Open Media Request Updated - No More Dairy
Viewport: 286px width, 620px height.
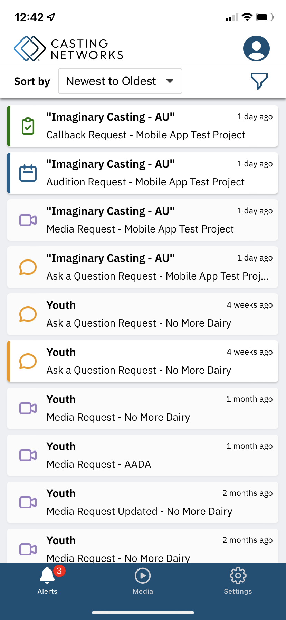coord(139,511)
